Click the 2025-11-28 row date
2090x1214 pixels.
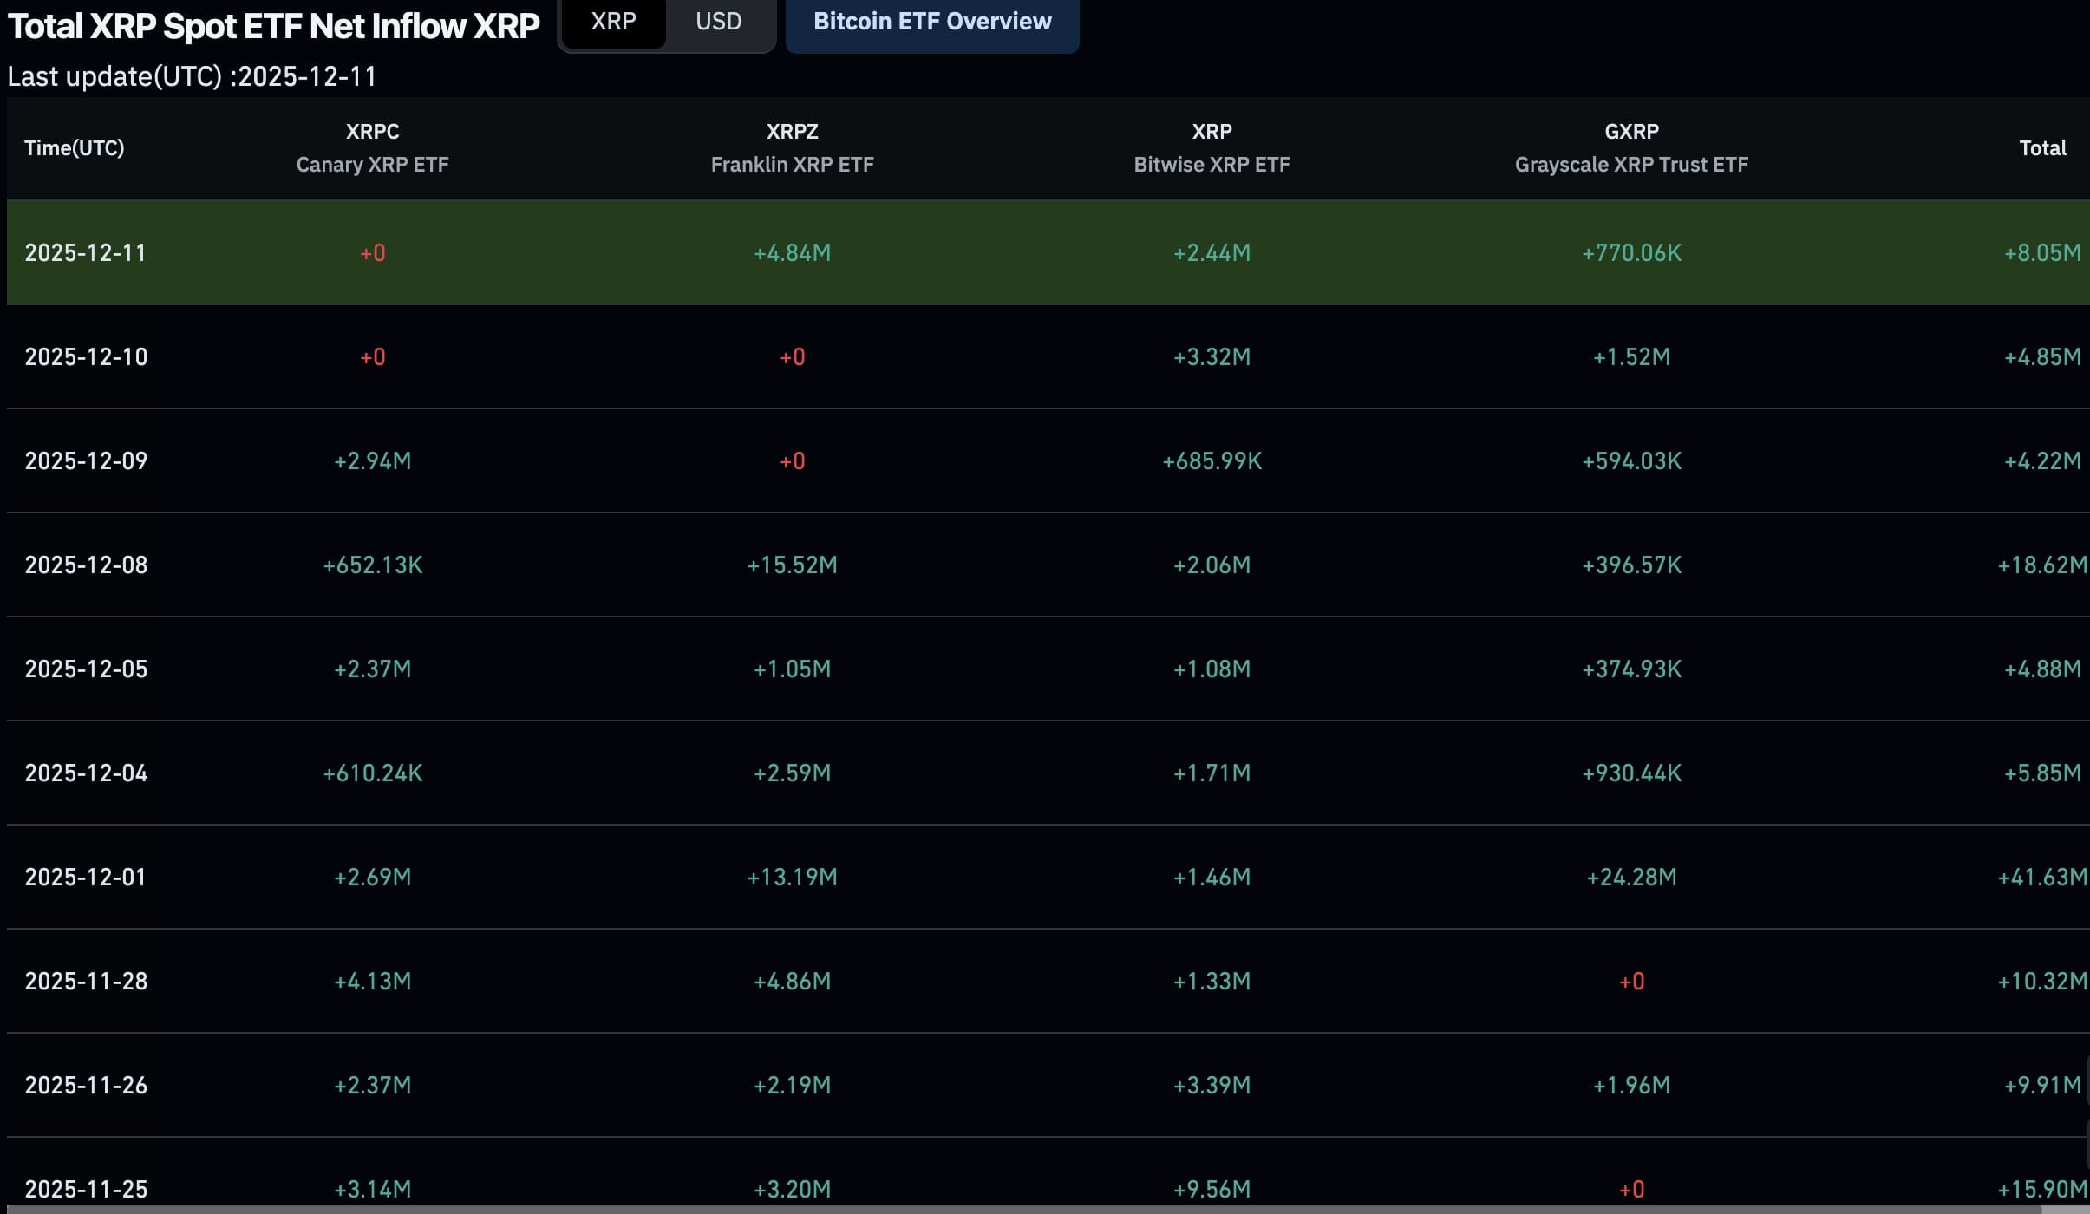86,981
